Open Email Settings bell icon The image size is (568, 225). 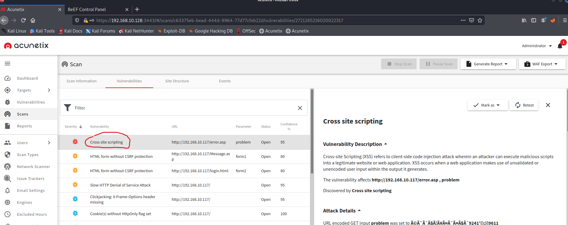pyautogui.click(x=8, y=190)
